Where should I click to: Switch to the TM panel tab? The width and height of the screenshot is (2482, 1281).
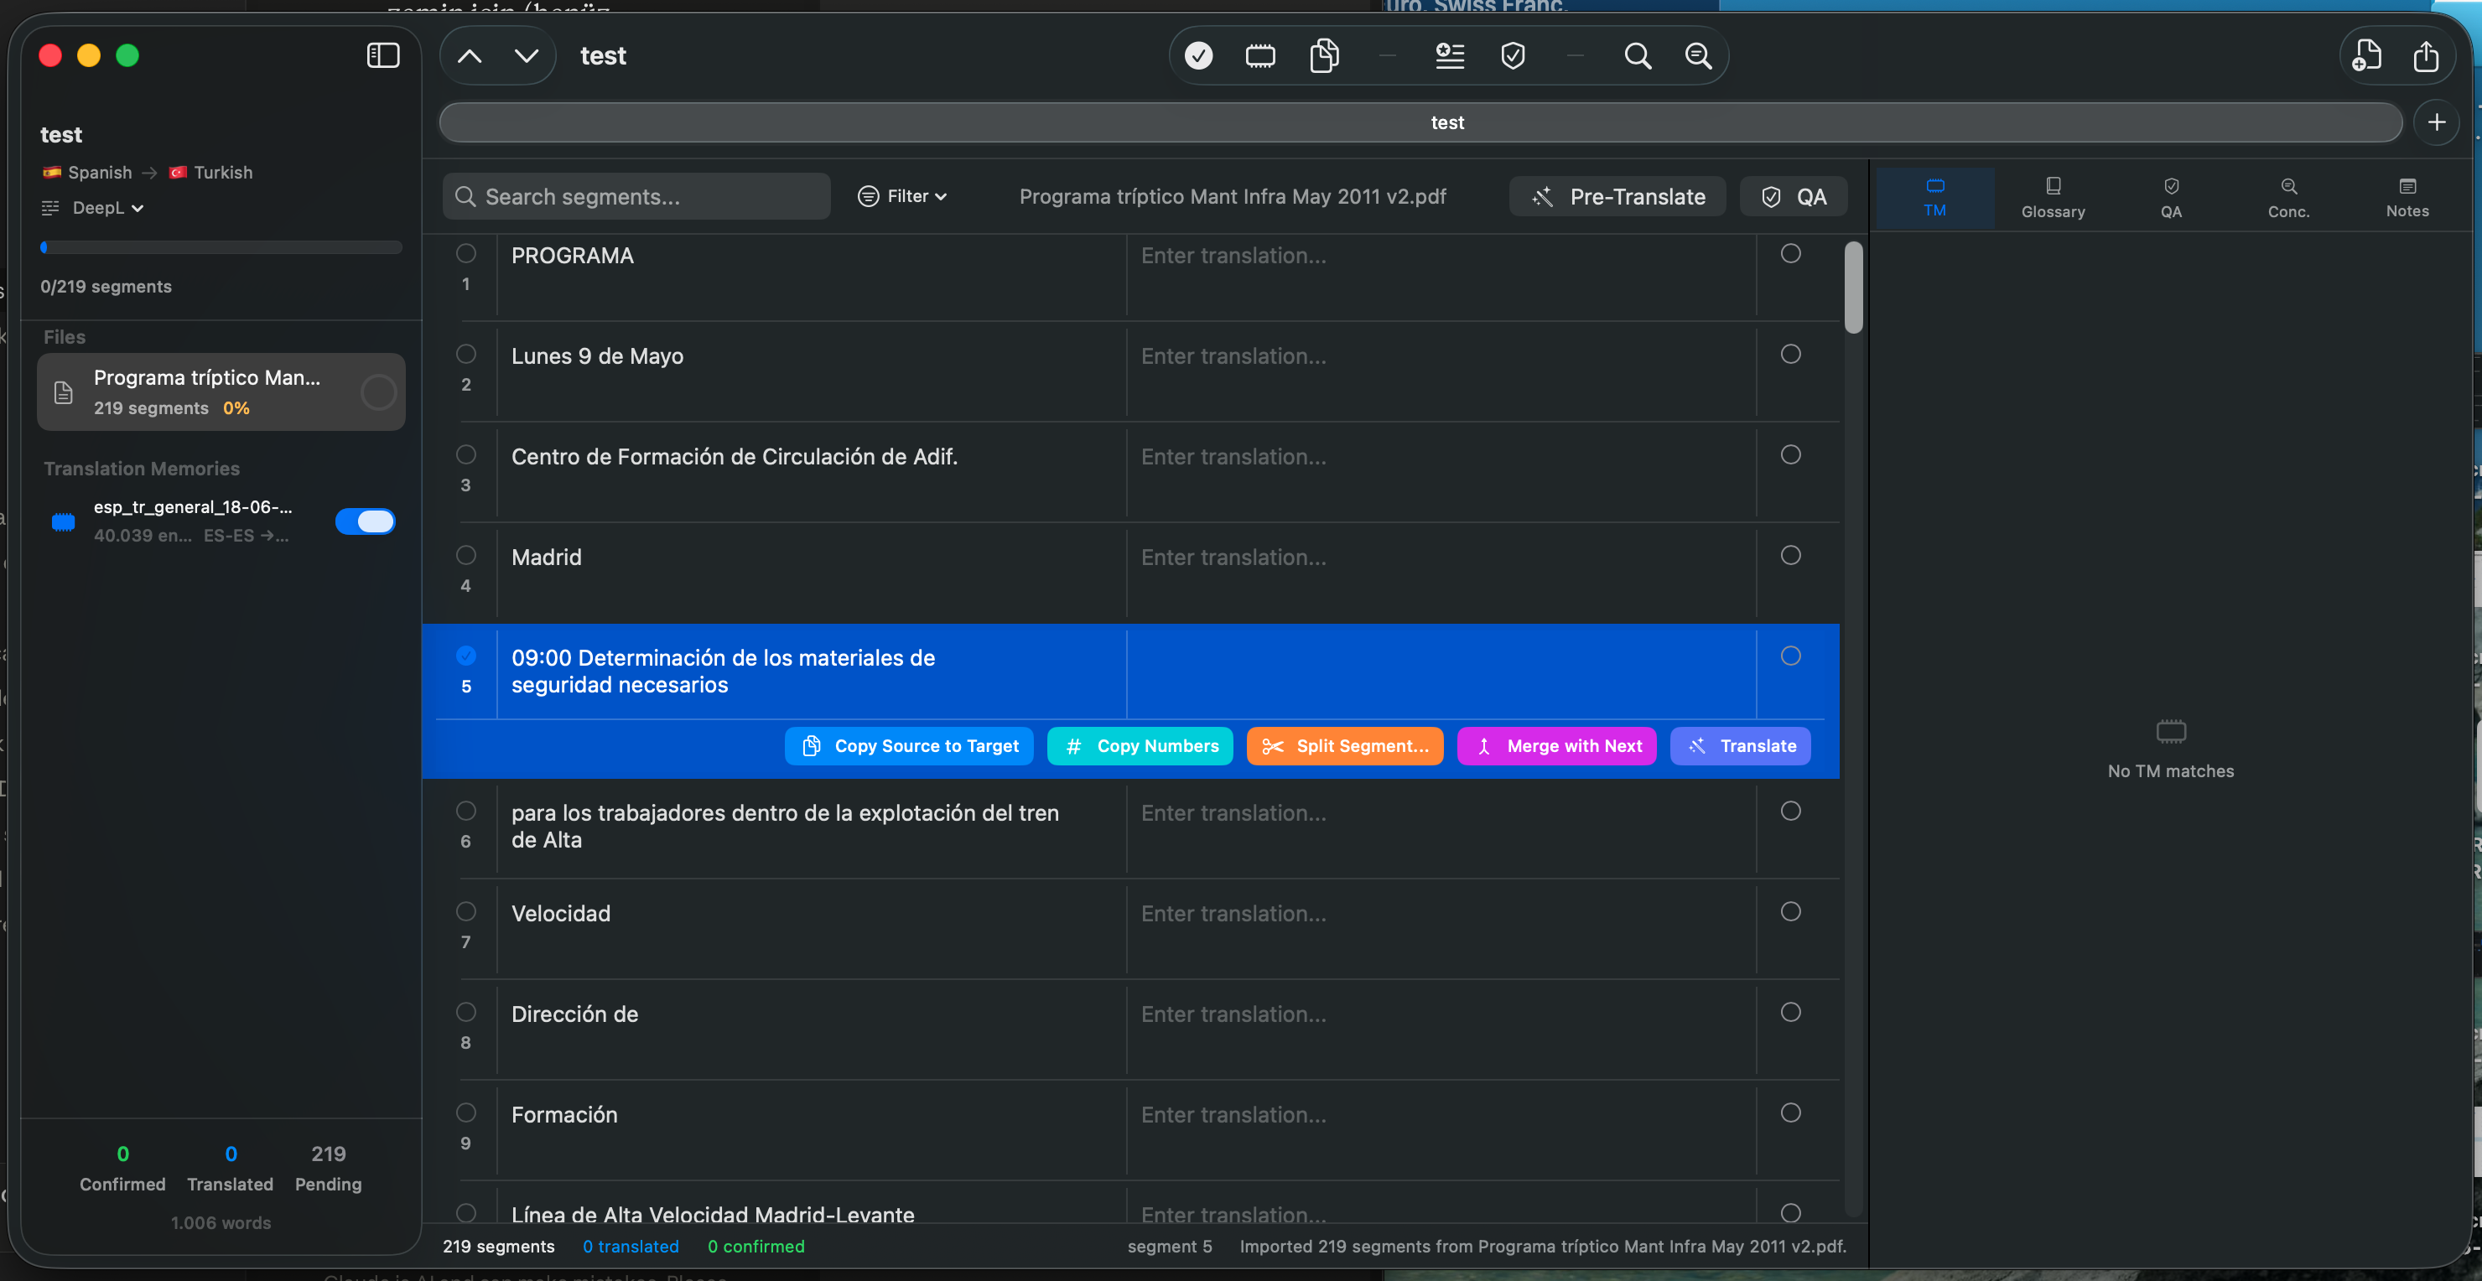coord(1934,198)
